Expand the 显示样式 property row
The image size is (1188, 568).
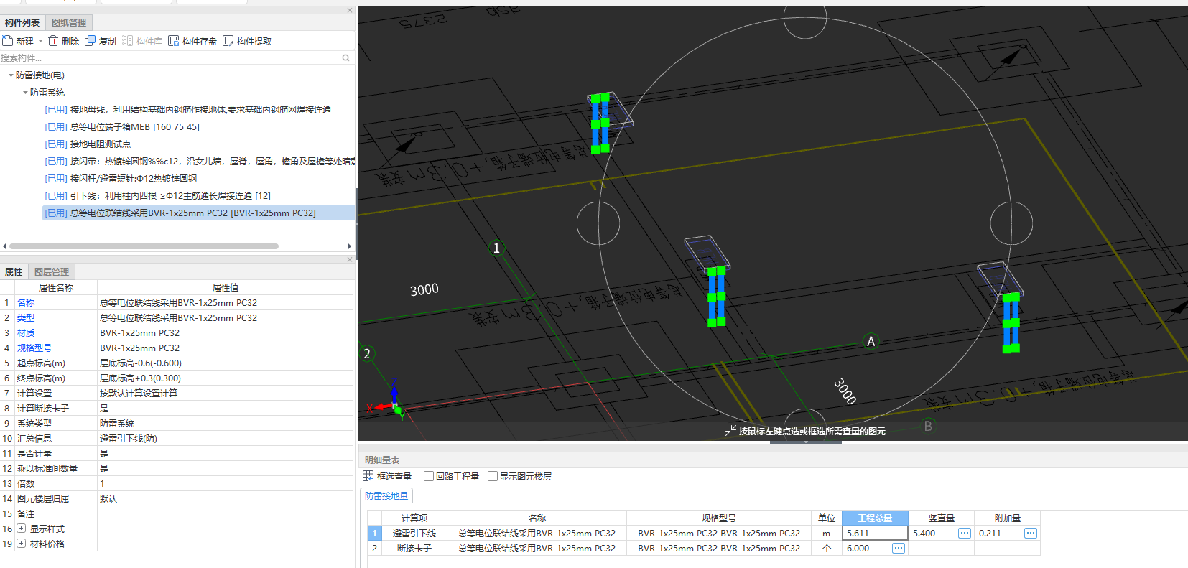21,529
